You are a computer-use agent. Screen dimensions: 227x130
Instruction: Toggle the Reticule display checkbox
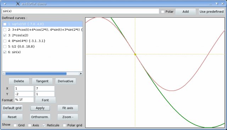pos(44,125)
